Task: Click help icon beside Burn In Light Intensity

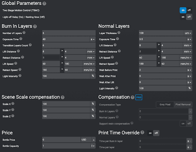Action: click(x=20, y=75)
